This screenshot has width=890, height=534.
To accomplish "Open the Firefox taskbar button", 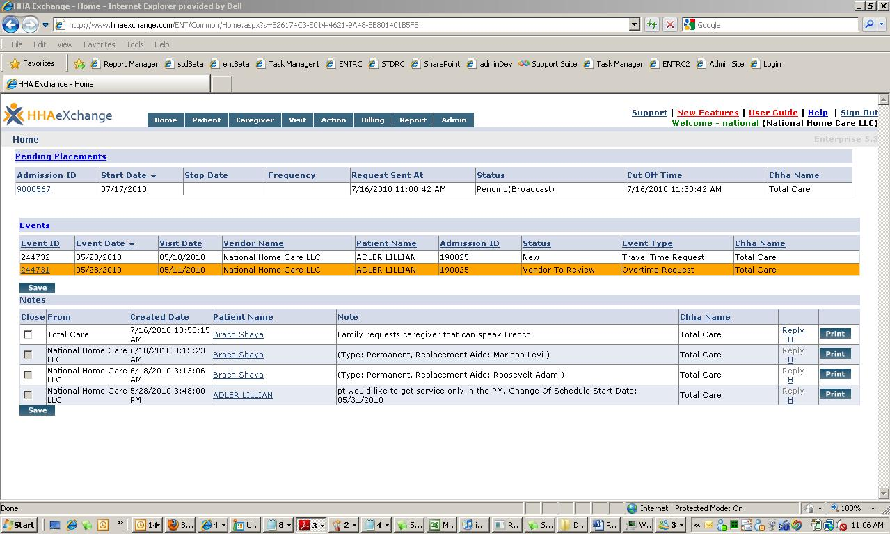I will tap(180, 525).
